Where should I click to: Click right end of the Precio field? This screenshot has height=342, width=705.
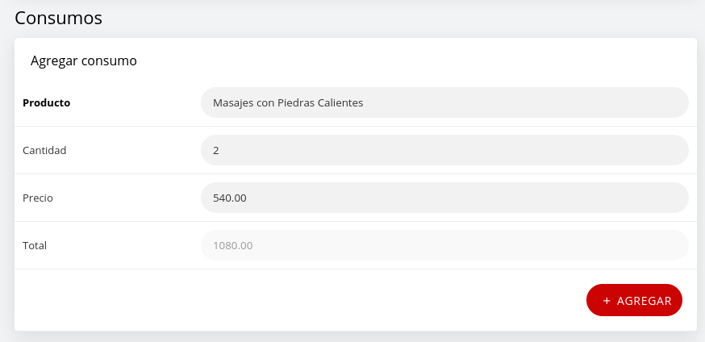tap(670, 198)
